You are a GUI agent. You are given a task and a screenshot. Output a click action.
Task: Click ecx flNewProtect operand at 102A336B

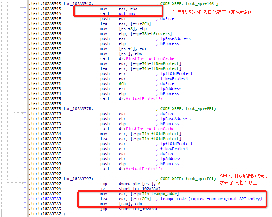click(x=150, y=69)
